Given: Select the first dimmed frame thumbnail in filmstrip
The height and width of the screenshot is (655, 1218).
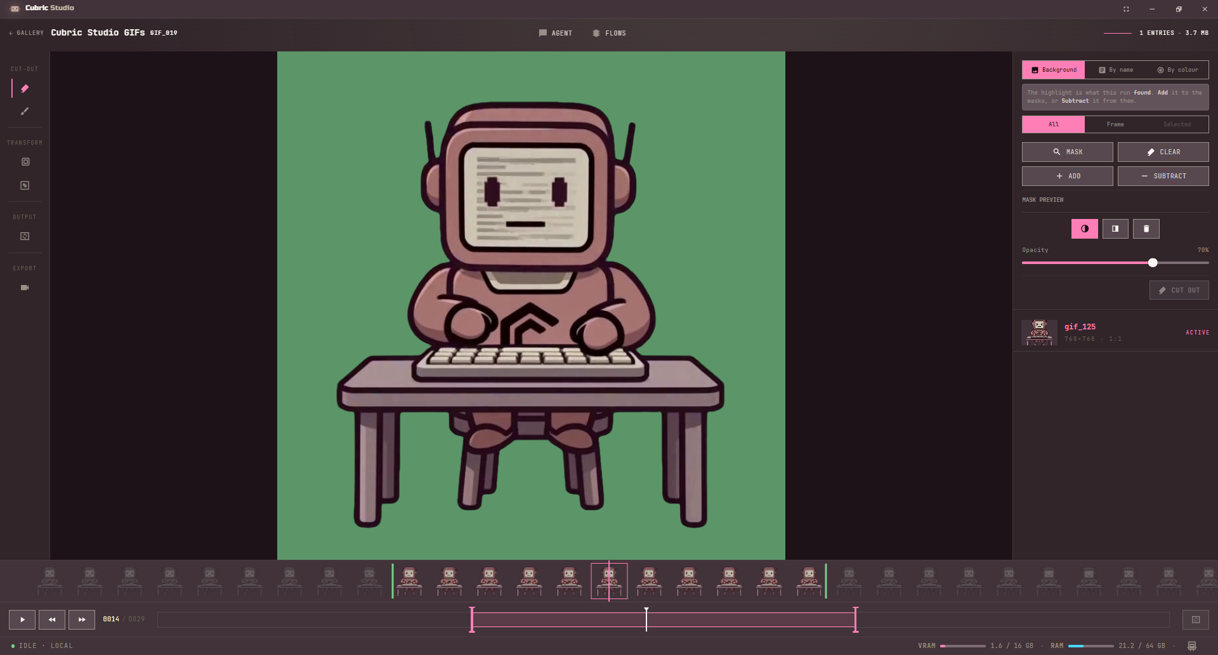Looking at the screenshot, I should point(49,581).
